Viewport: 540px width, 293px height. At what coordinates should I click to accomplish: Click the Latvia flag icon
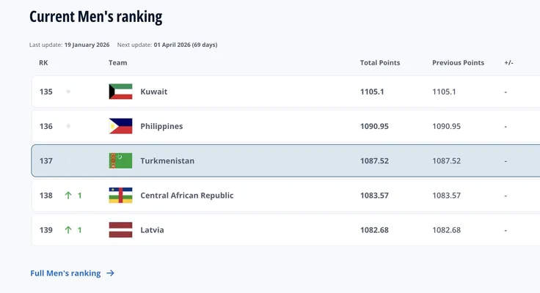(x=120, y=230)
